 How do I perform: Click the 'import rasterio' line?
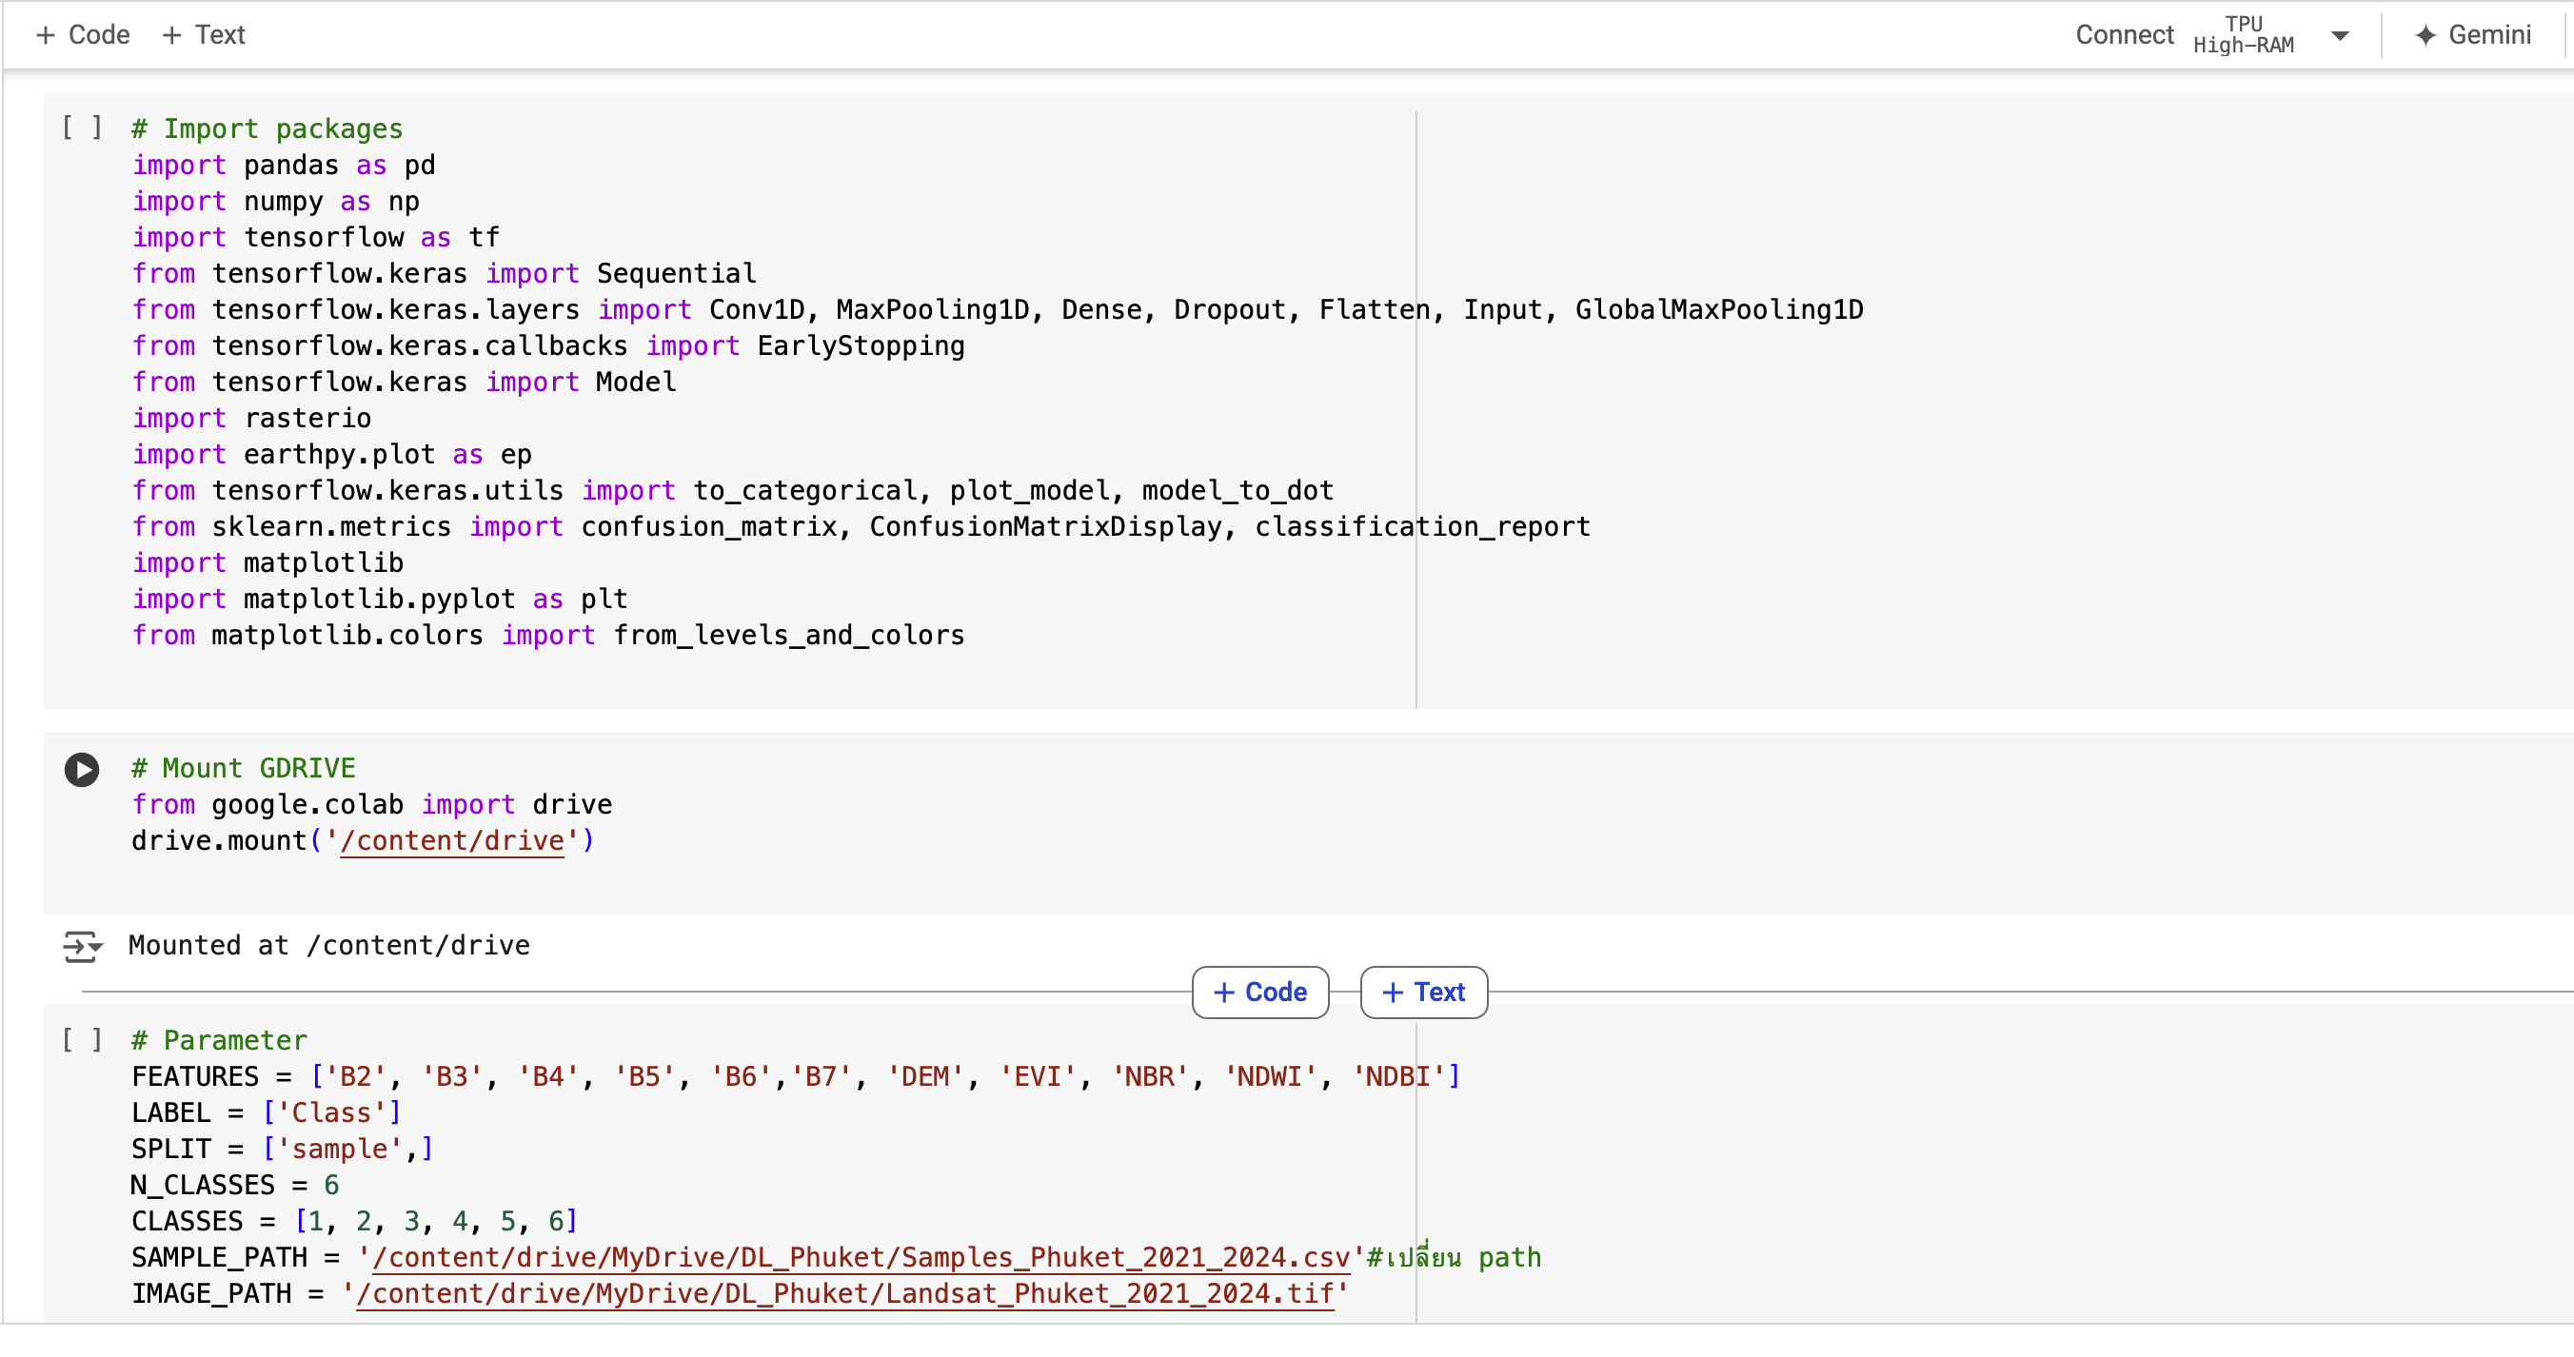click(x=252, y=418)
